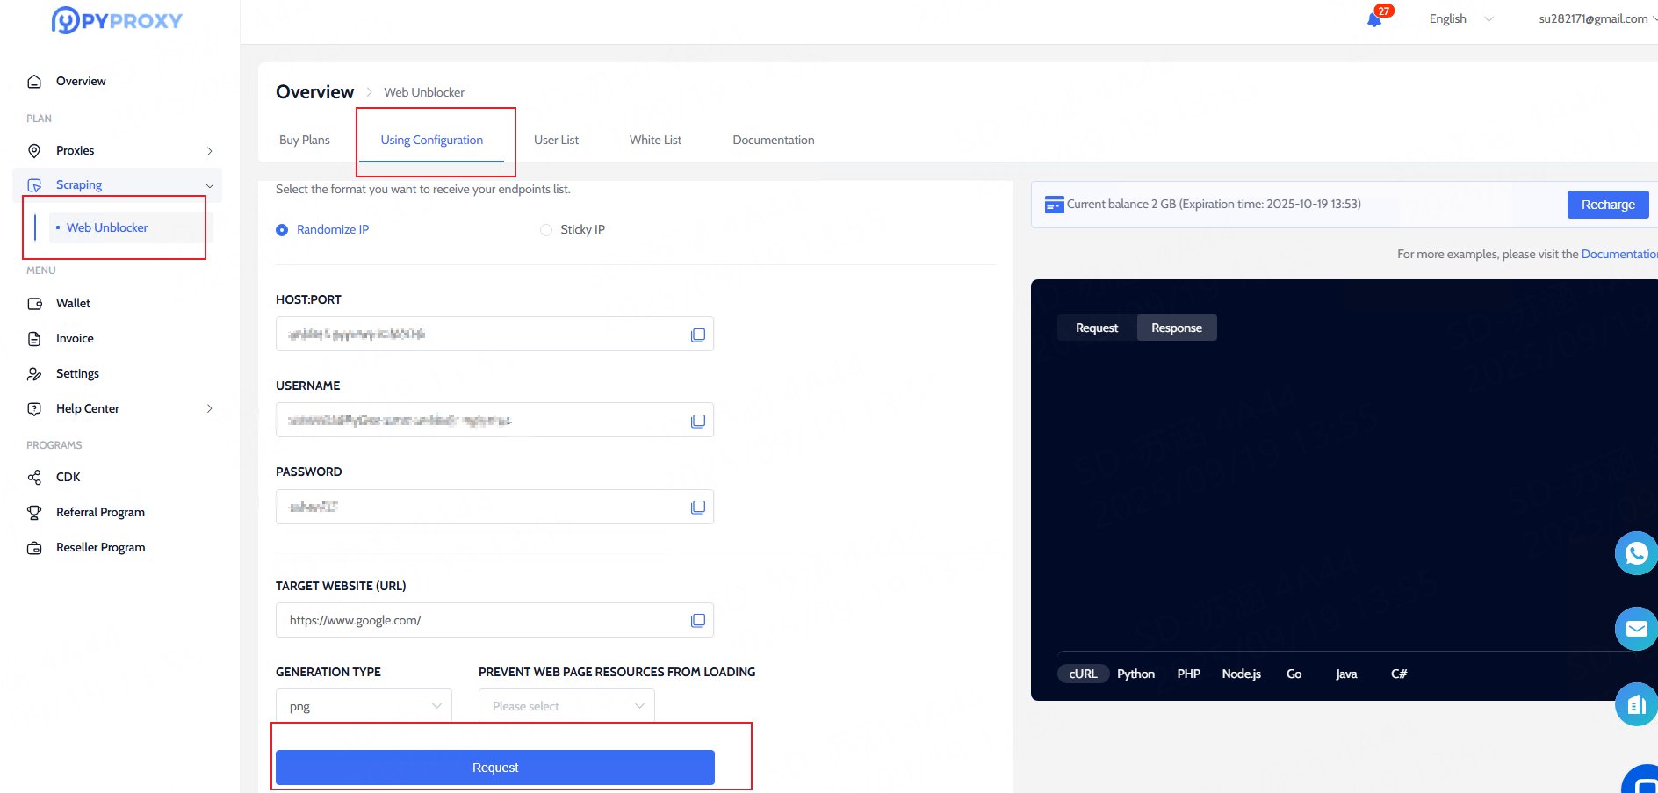This screenshot has height=793, width=1658.
Task: Click the Recharge button
Action: coord(1608,205)
